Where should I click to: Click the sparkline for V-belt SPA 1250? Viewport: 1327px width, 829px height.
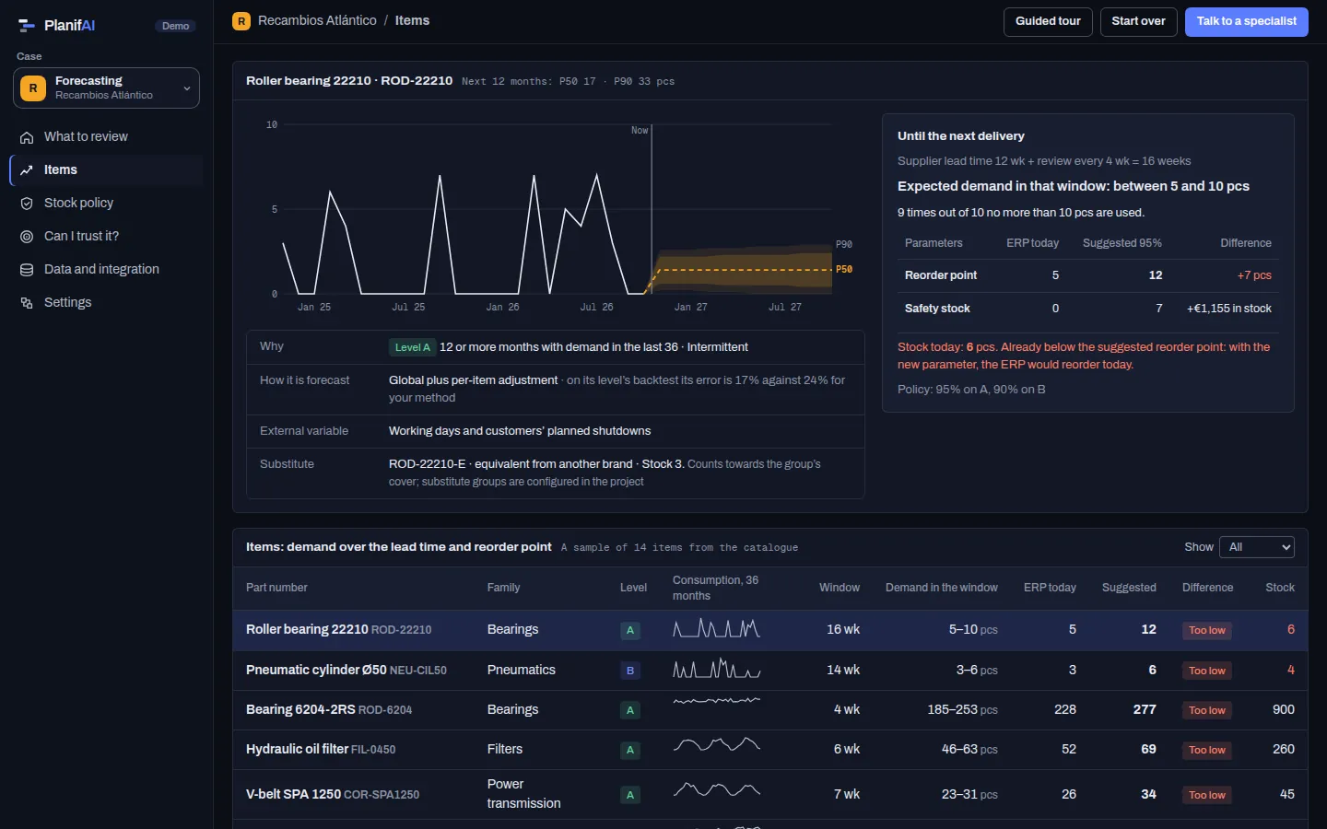717,789
